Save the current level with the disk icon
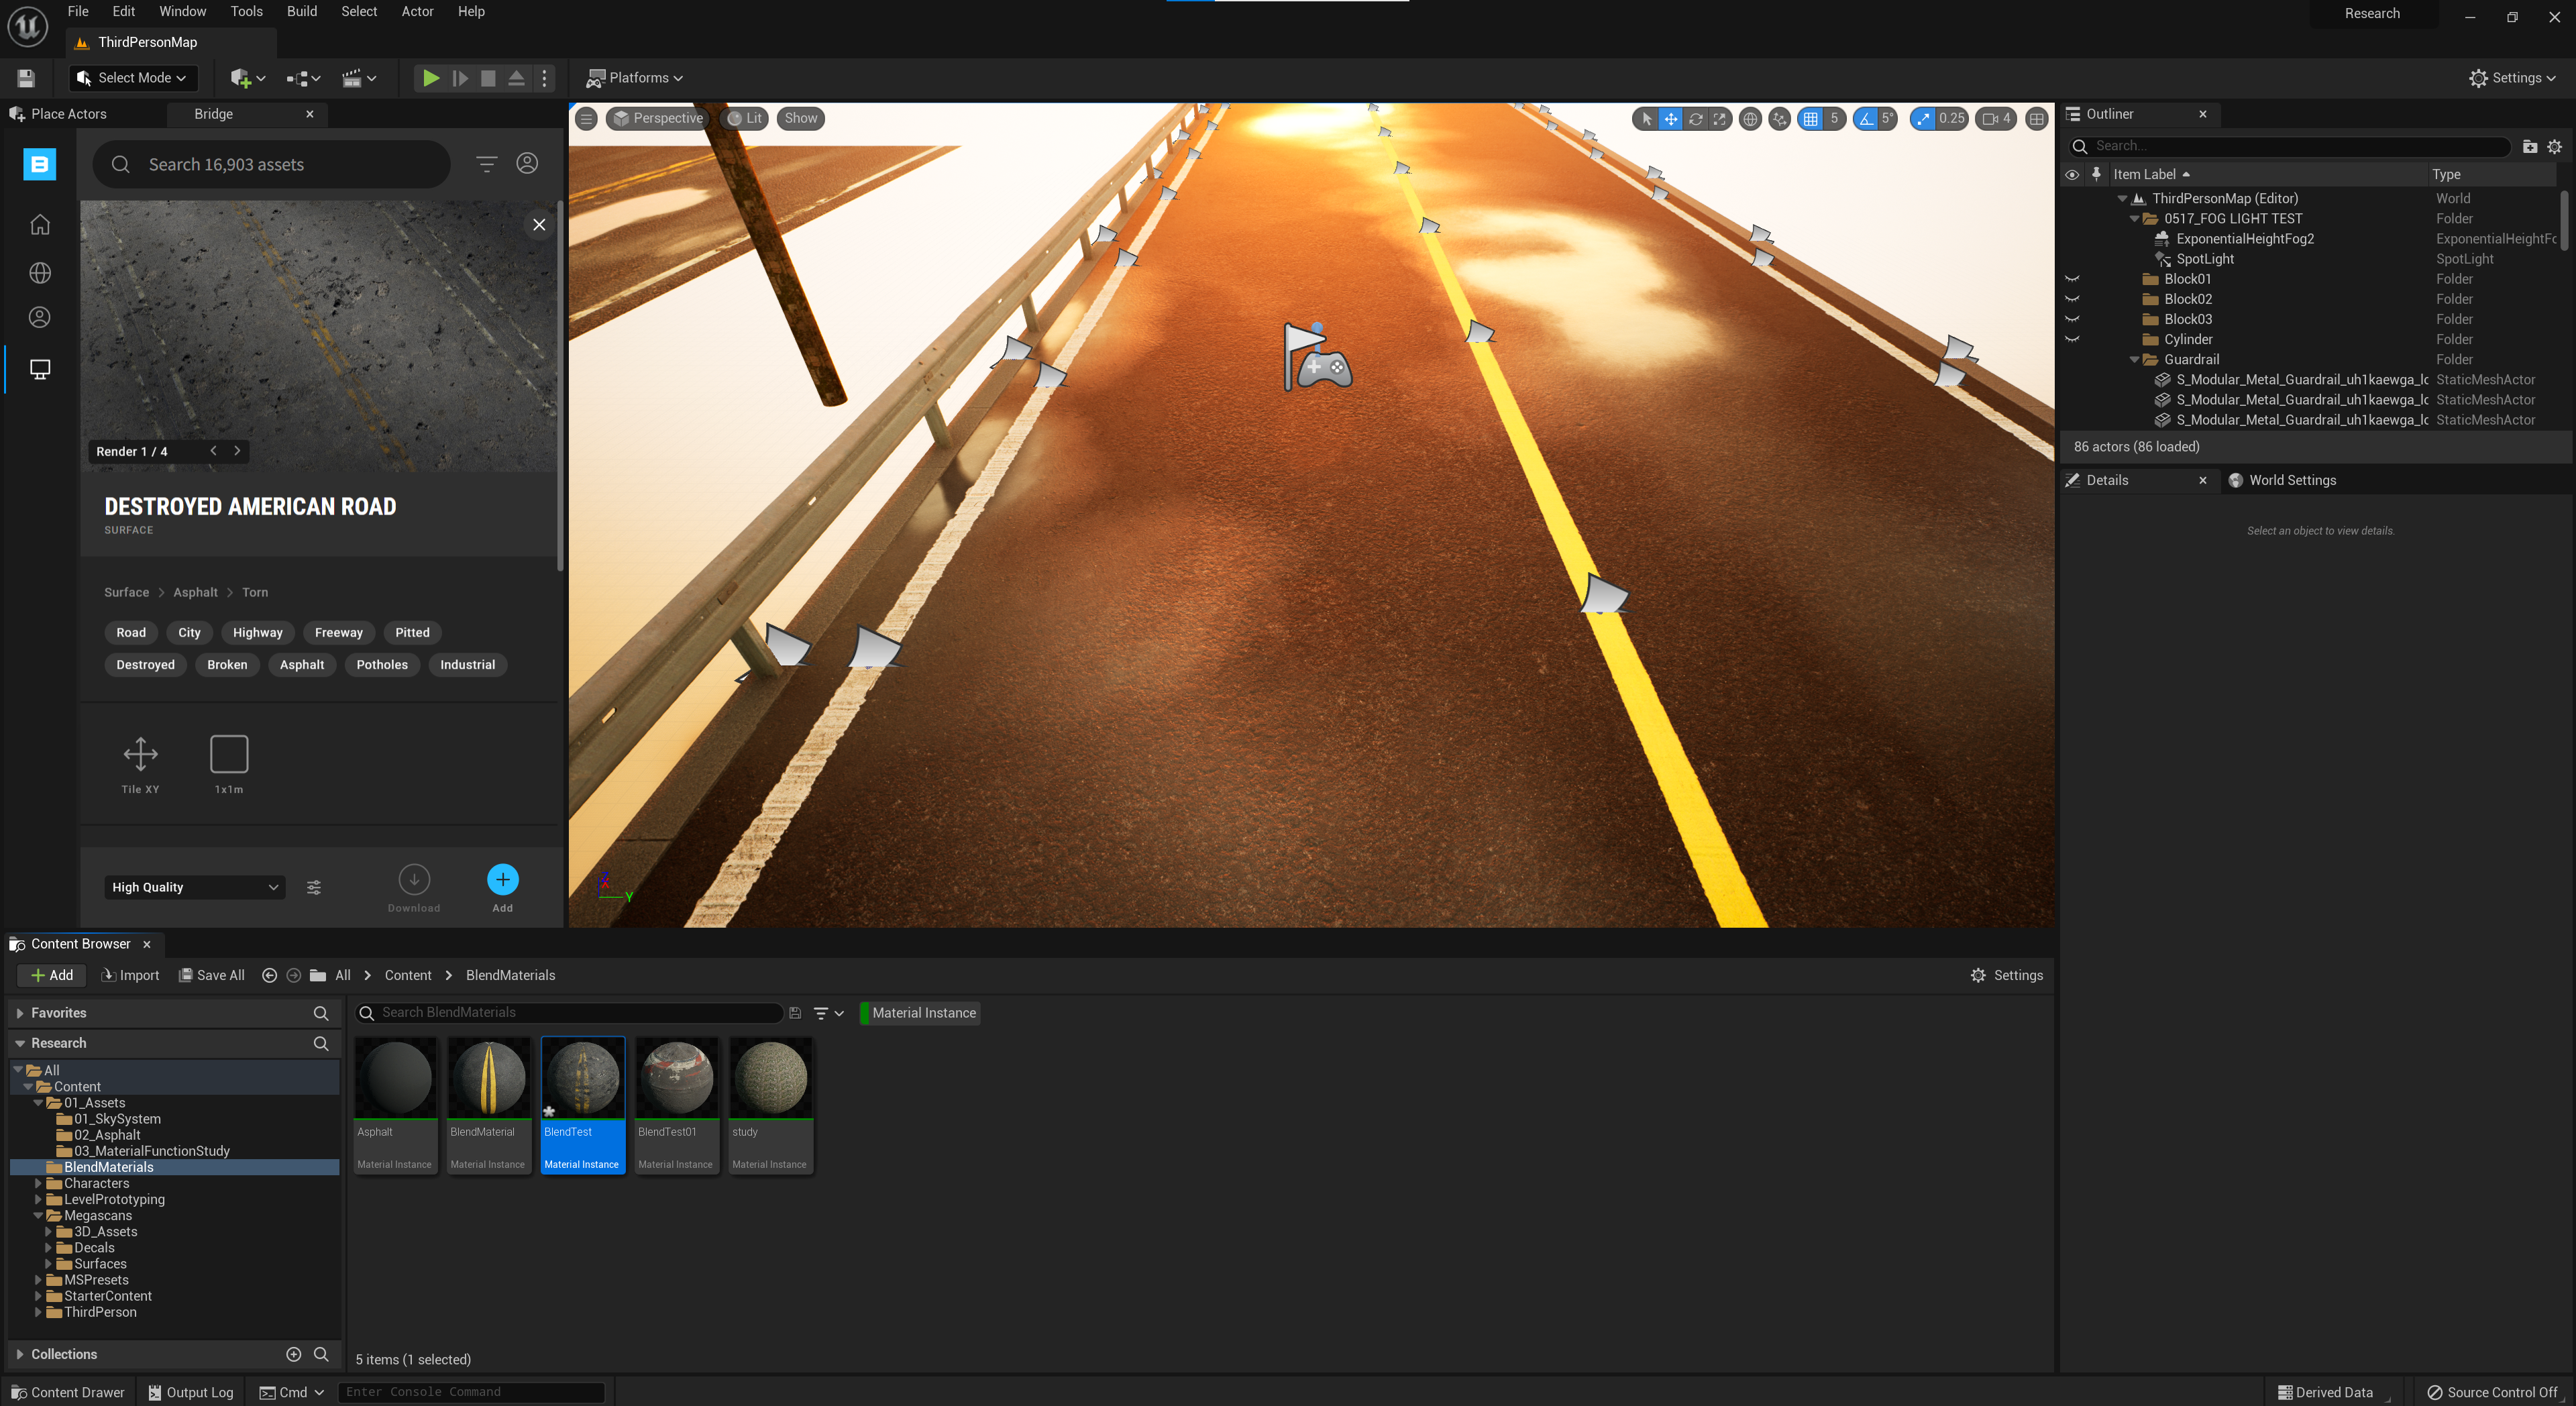Screen dimensions: 2576x1406 click(x=26, y=78)
